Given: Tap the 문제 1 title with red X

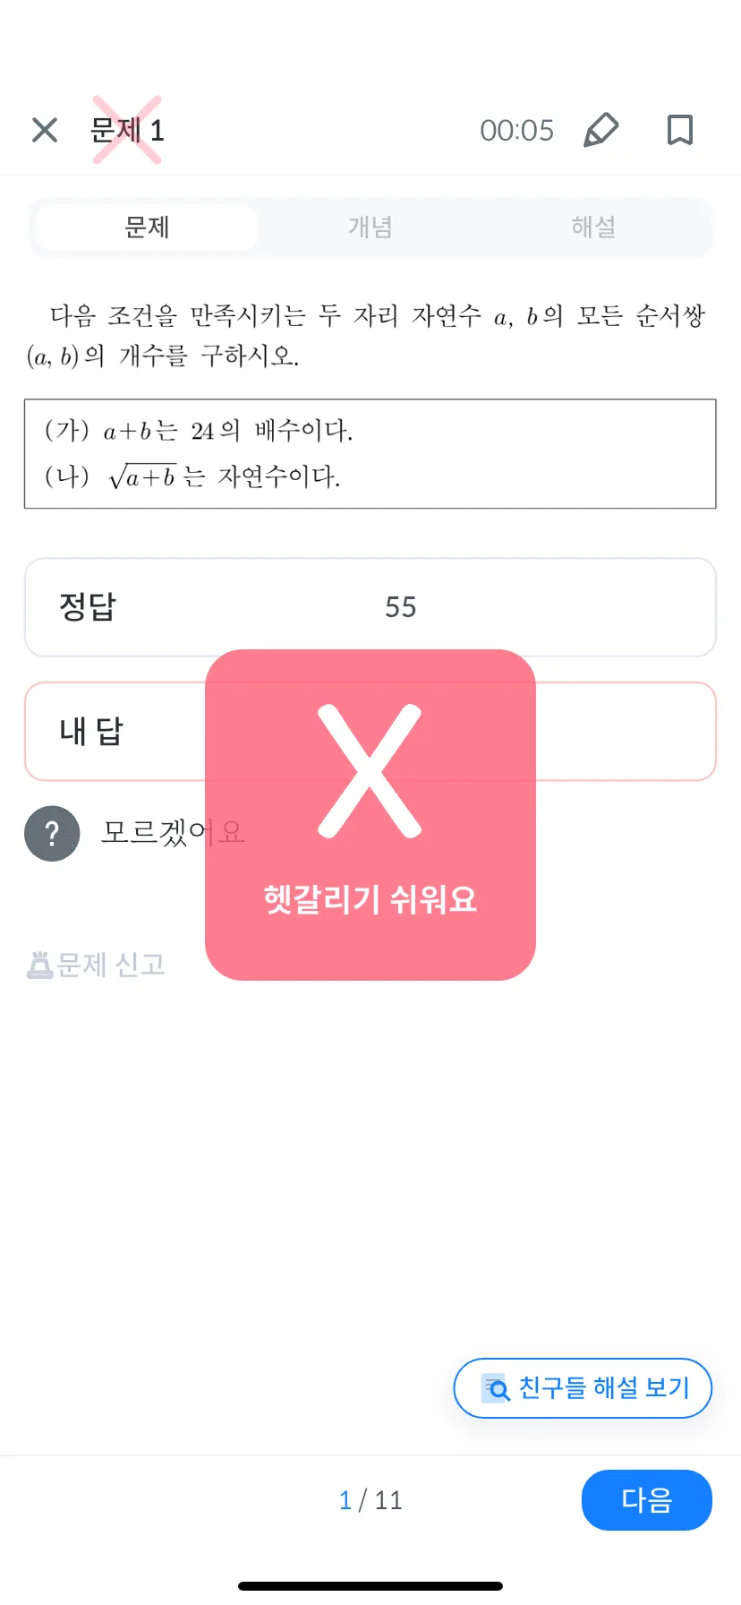Looking at the screenshot, I should (x=127, y=131).
